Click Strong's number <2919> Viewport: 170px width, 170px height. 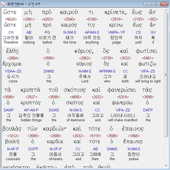116,19
